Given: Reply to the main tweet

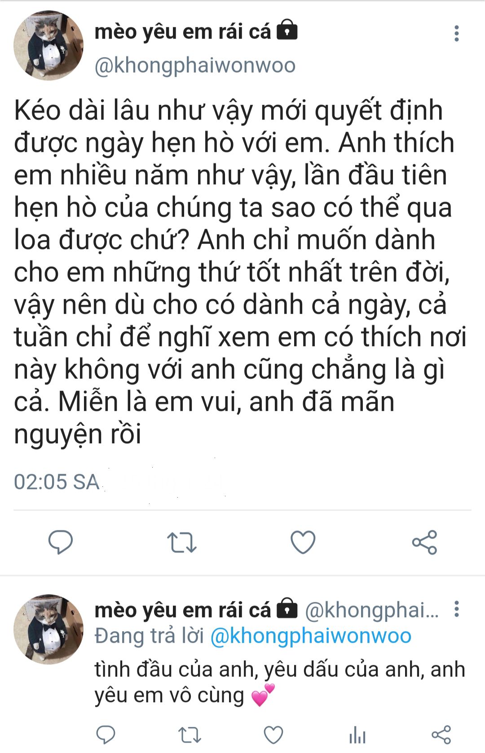Looking at the screenshot, I should 61,542.
